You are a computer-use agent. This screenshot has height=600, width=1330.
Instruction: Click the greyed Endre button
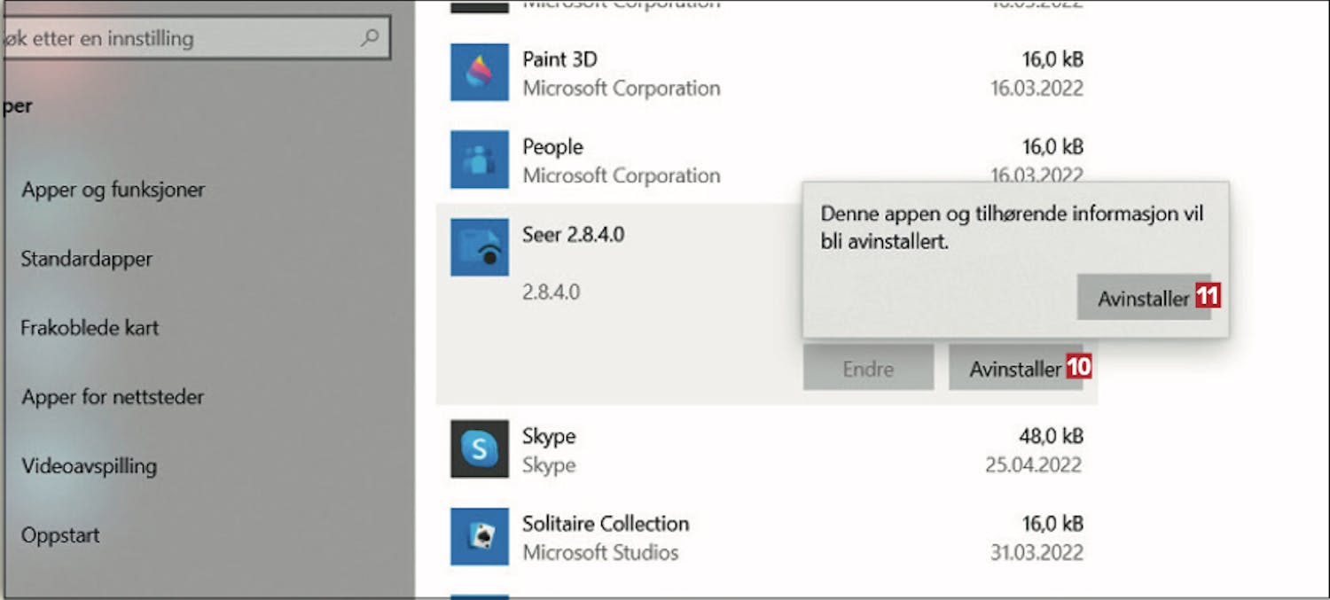tap(868, 368)
